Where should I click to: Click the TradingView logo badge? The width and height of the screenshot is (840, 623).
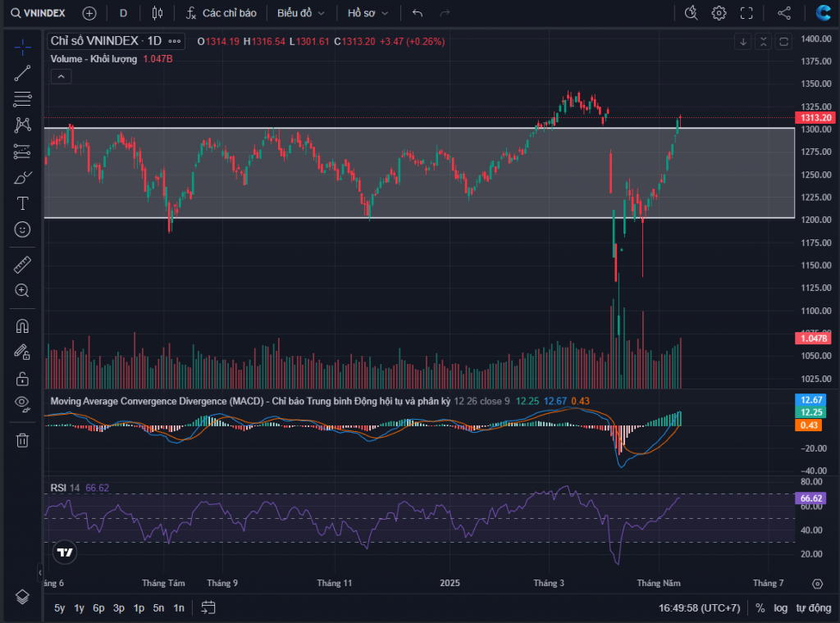tap(65, 553)
